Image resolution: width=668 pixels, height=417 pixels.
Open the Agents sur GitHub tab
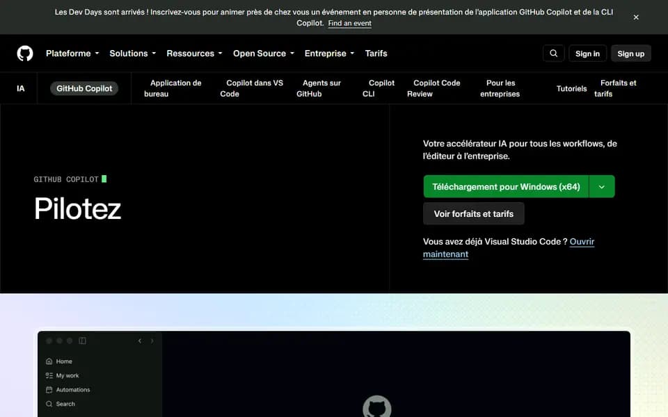pos(319,88)
